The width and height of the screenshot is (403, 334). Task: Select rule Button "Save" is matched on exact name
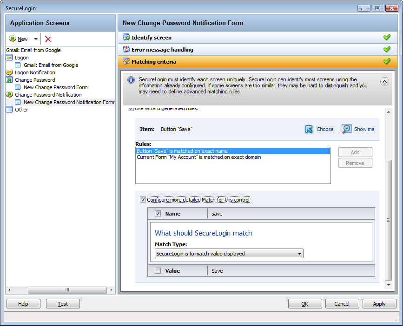pos(233,151)
